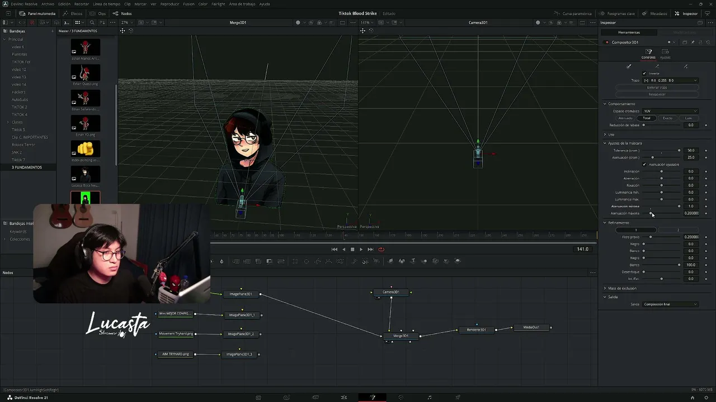Open the Media page icon in bottom bar
716x402 pixels.
tap(258, 398)
